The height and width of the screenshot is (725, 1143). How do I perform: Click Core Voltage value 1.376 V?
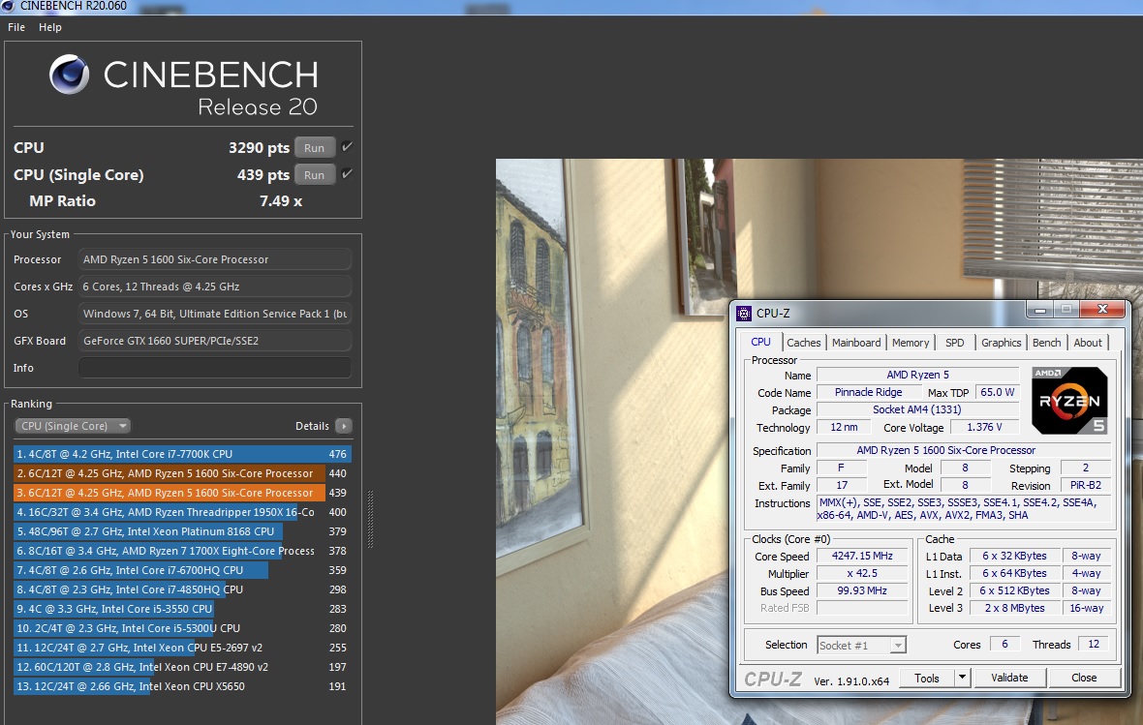point(984,427)
